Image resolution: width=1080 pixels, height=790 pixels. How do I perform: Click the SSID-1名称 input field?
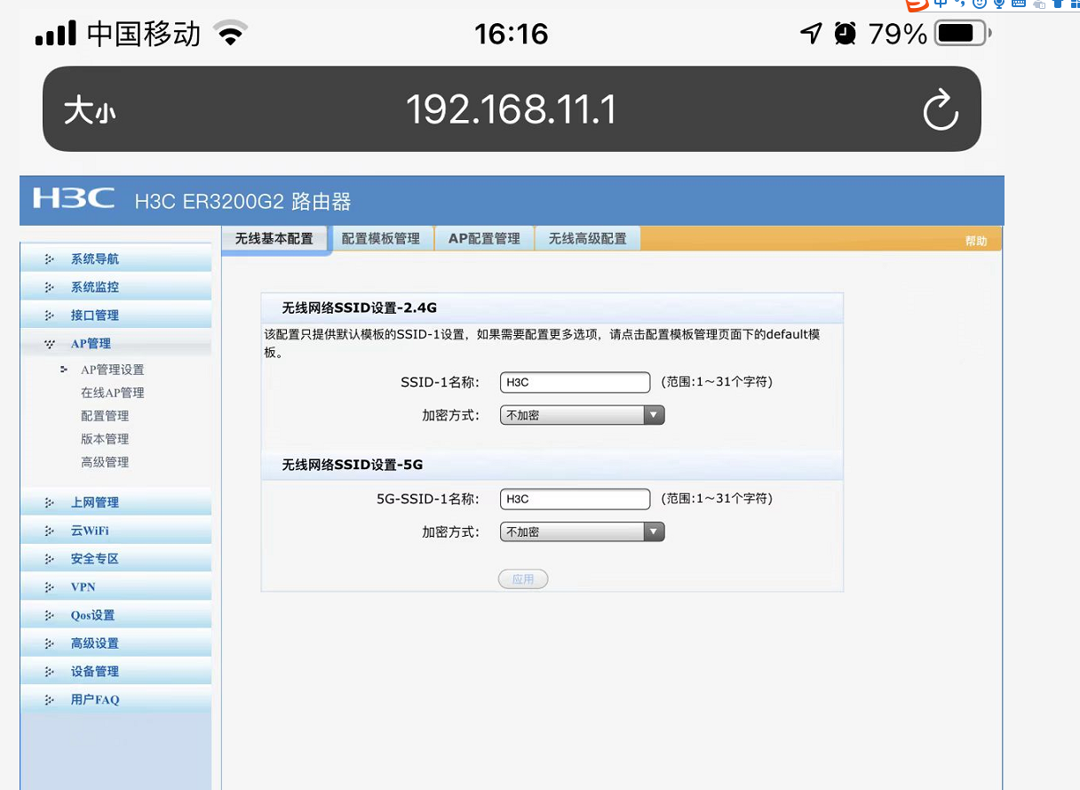pyautogui.click(x=576, y=382)
